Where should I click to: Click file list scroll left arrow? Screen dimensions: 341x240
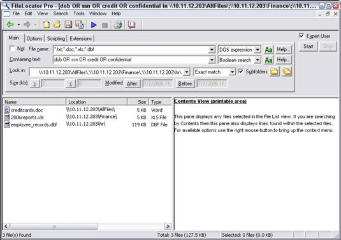coord(6,227)
